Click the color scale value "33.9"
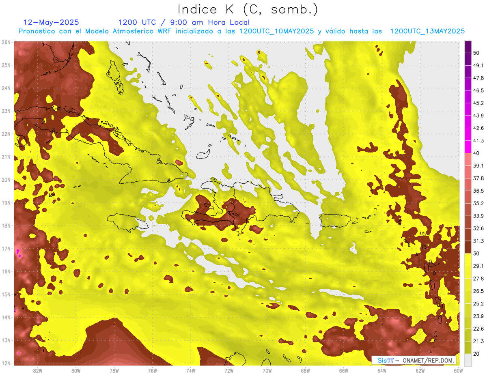The width and height of the screenshot is (487, 376). 478,216
